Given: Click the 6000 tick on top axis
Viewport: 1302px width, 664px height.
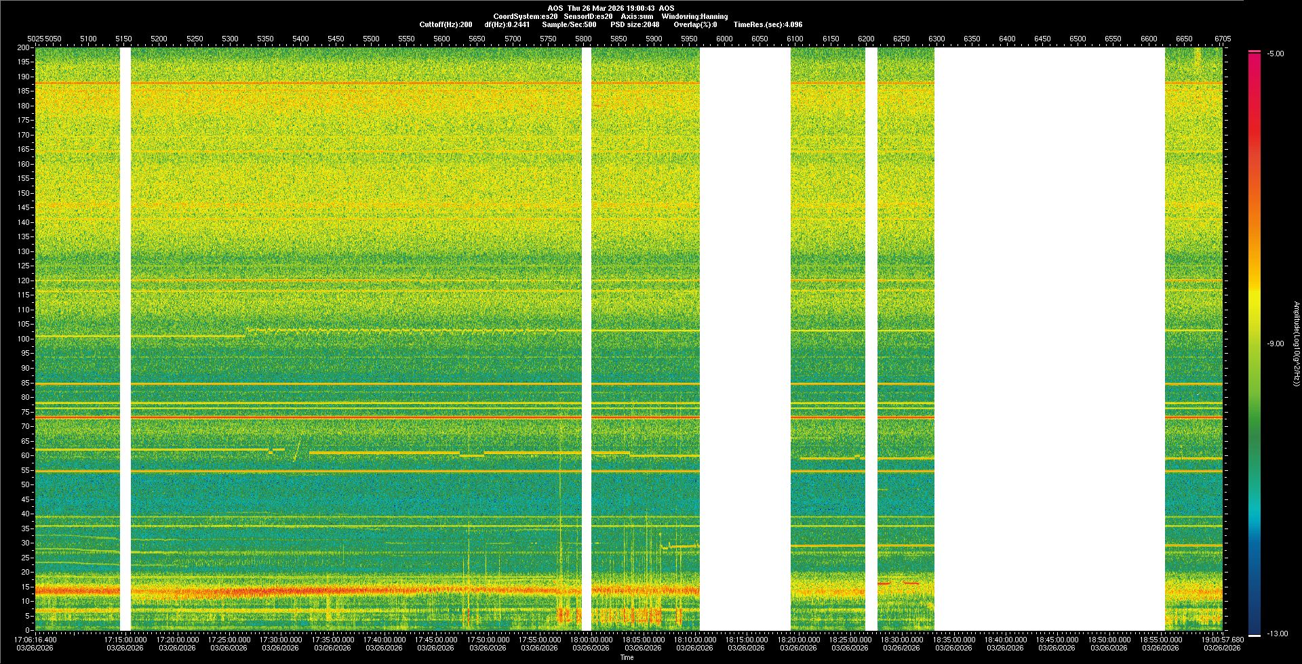Looking at the screenshot, I should click(724, 39).
